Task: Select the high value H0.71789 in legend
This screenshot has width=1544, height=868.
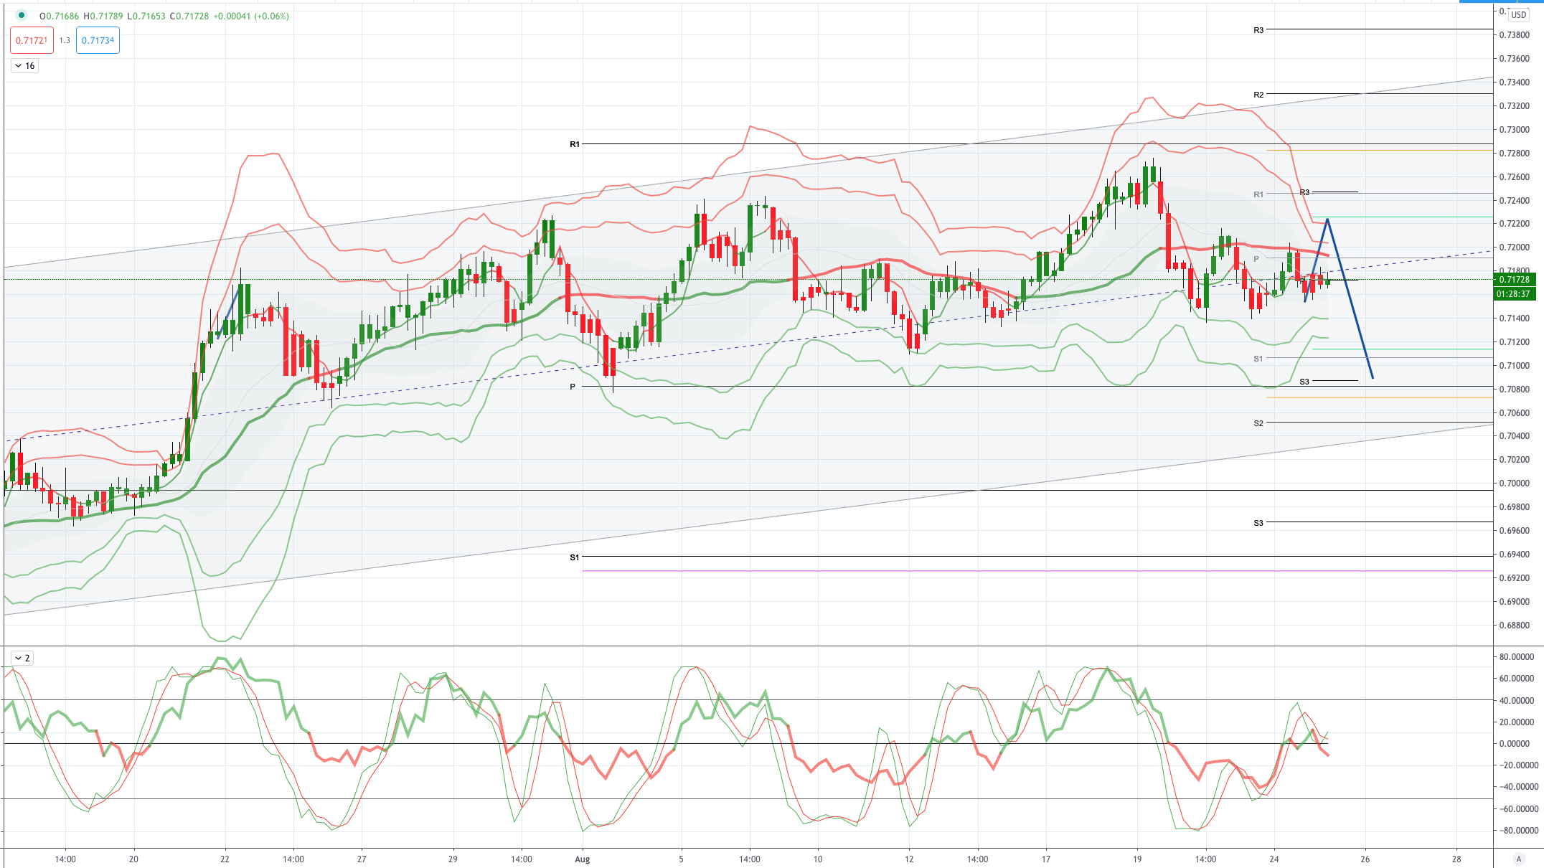Action: (x=103, y=16)
